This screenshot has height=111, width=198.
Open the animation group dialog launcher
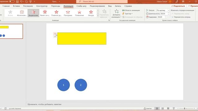(109, 20)
